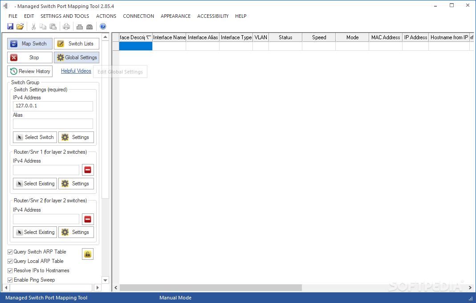Click the second gray device icon before Help
The height and width of the screenshot is (303, 476).
point(90,27)
